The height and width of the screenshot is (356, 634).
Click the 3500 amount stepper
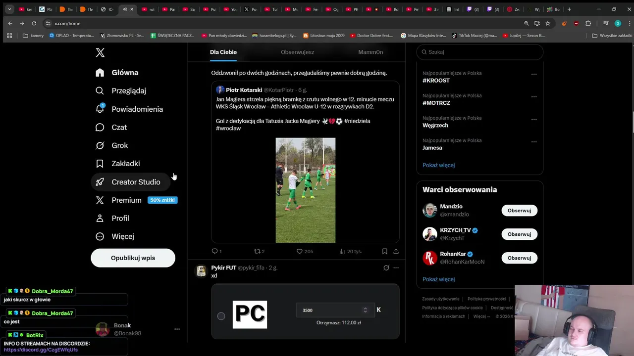pyautogui.click(x=365, y=310)
